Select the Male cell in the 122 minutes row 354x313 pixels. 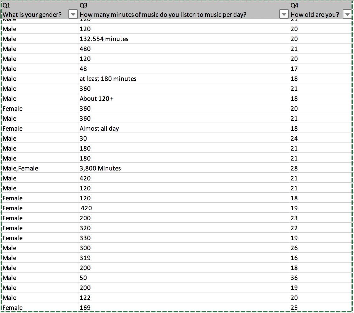point(40,298)
